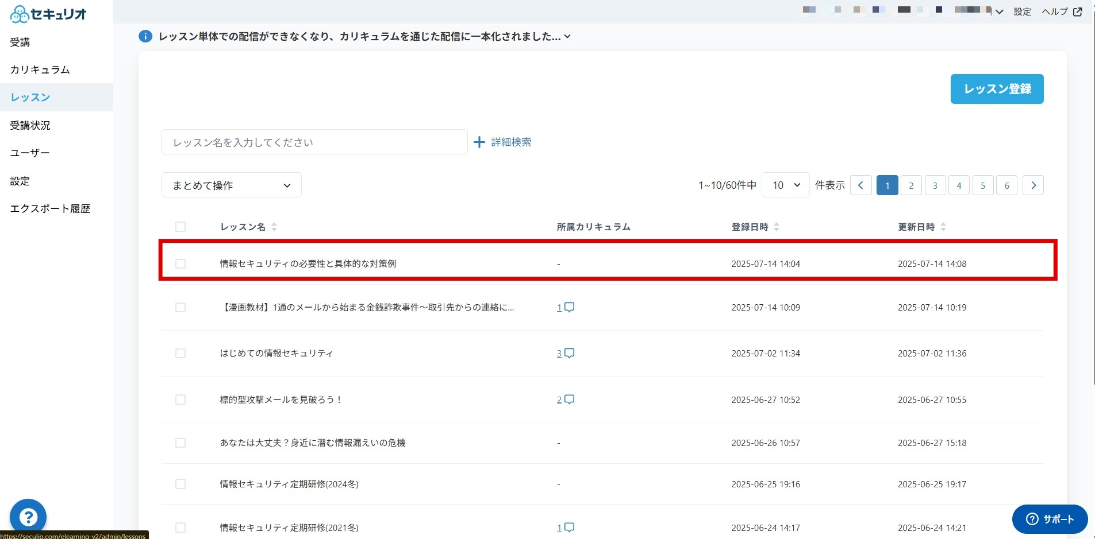Screen dimensions: 1095x539
Task: Click the Seculio logo icon
Action: tap(19, 14)
